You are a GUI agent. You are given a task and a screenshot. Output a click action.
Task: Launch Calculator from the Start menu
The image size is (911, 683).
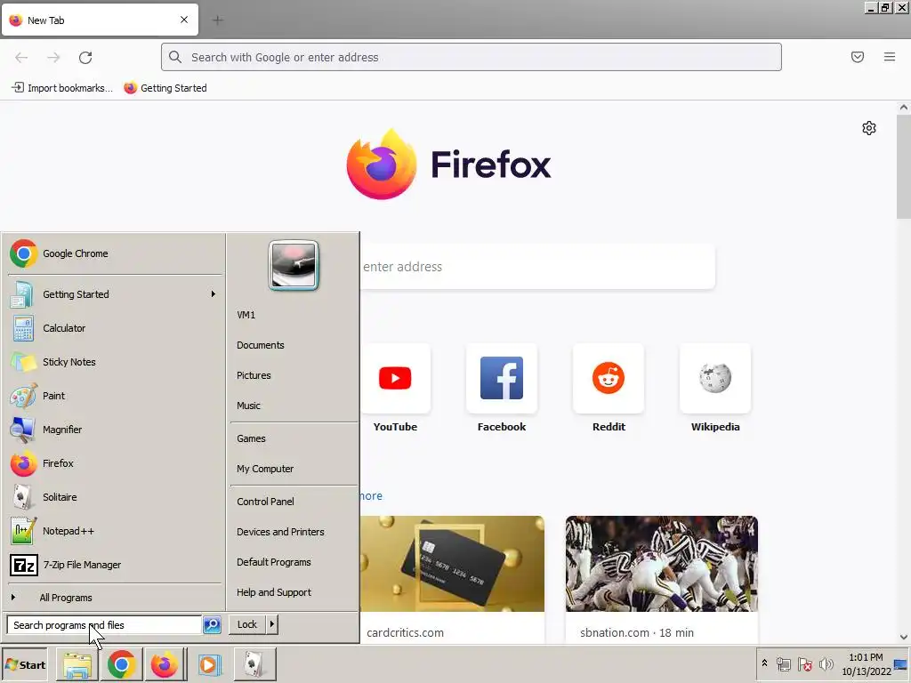coord(115,328)
